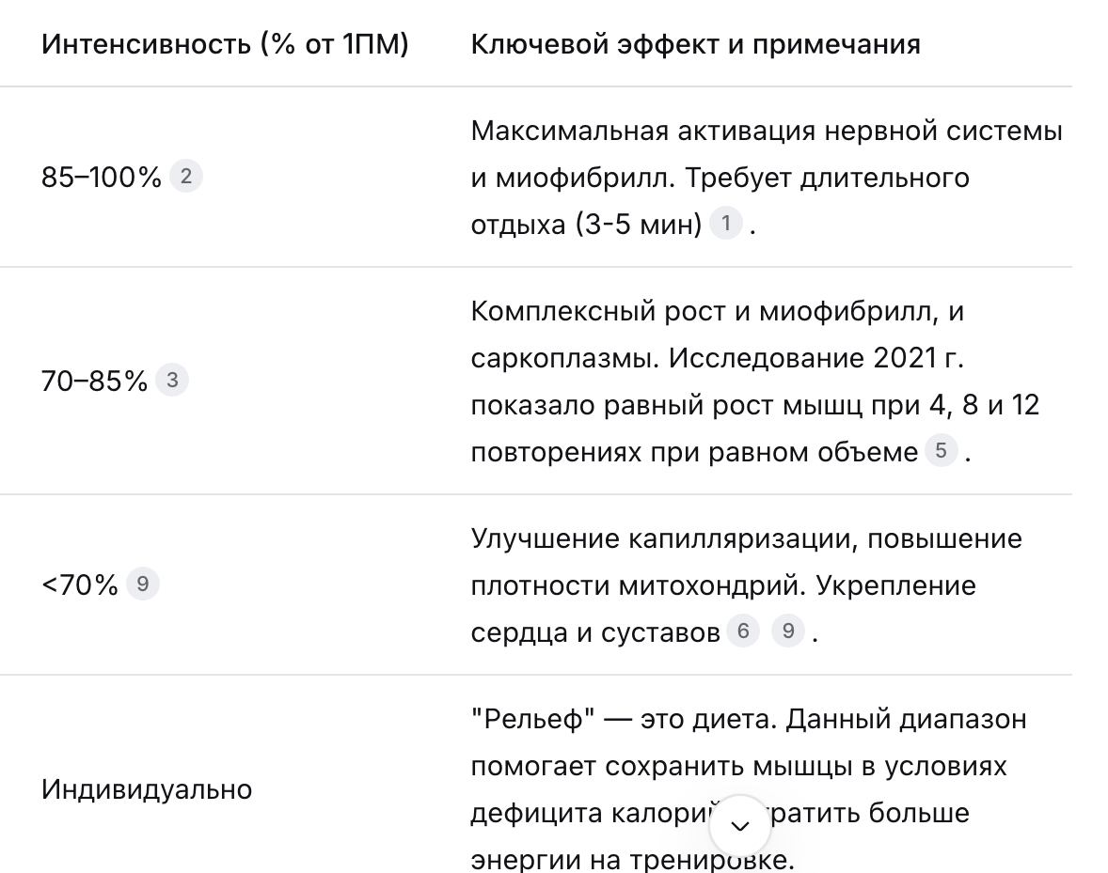Open citation 6 after 'сердца и суставов'
This screenshot has height=873, width=1108.
coord(743,631)
